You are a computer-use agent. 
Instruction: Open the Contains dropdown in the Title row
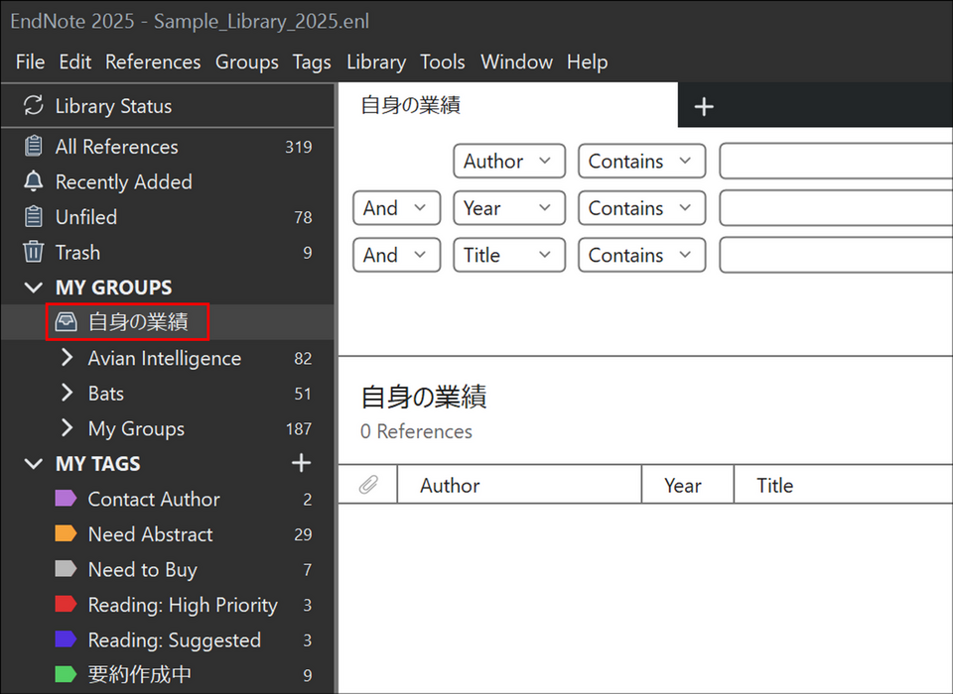coord(642,255)
